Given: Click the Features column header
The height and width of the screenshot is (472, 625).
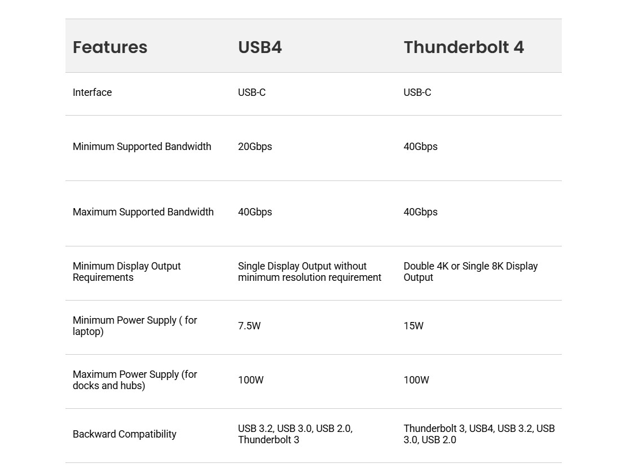Looking at the screenshot, I should [x=110, y=47].
